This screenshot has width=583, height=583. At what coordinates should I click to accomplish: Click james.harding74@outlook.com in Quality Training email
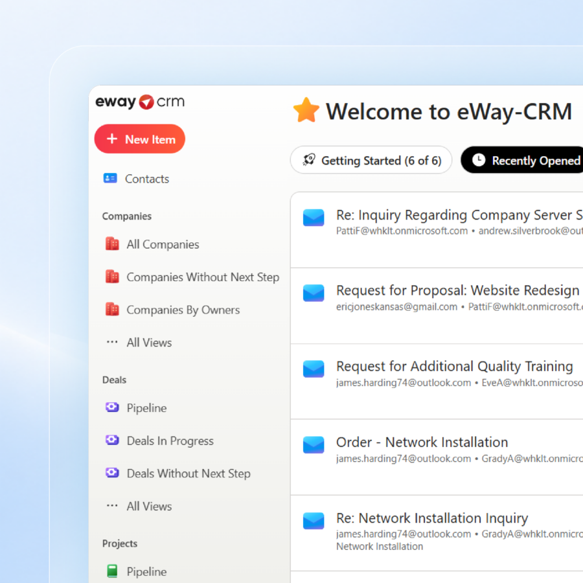(404, 383)
